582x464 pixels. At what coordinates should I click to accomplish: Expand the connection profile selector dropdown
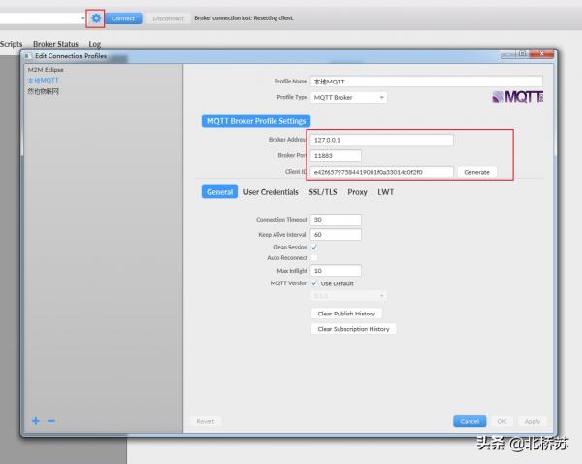click(81, 17)
